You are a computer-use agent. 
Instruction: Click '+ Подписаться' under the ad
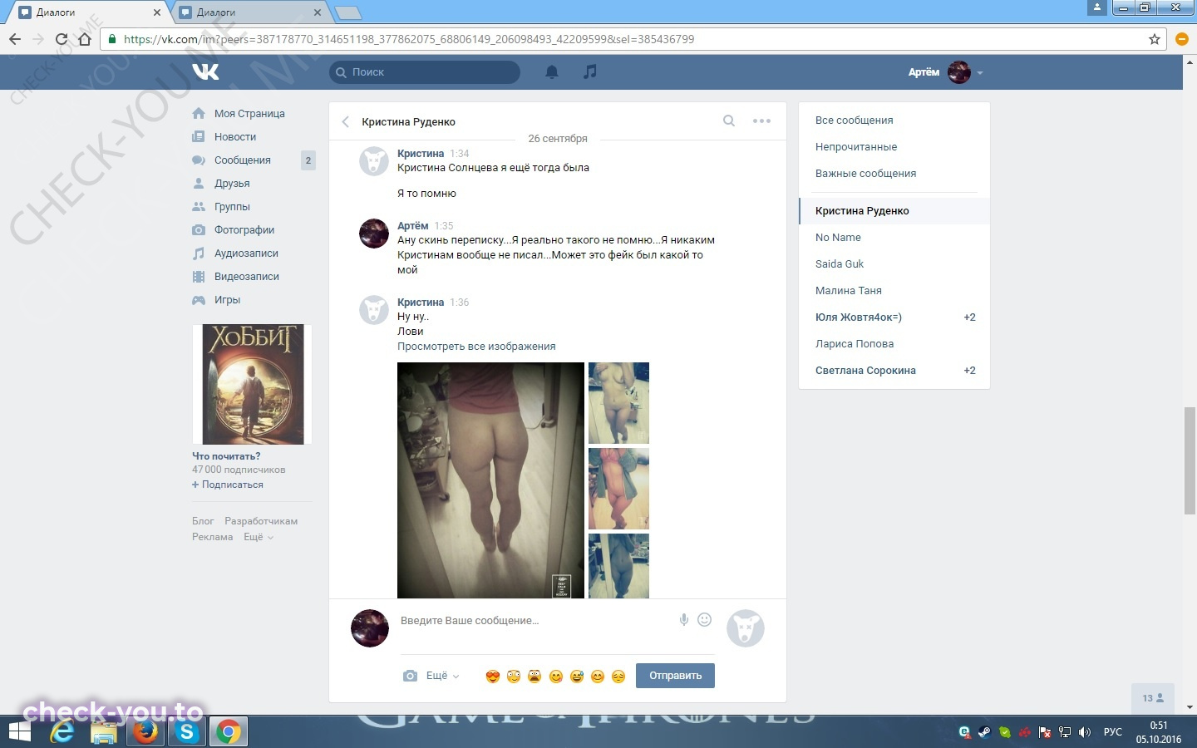[228, 485]
